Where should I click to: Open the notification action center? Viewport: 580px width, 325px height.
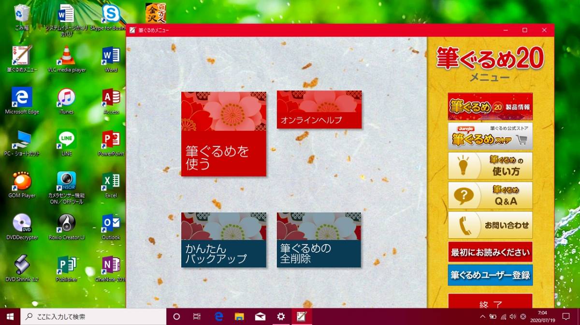pyautogui.click(x=566, y=317)
